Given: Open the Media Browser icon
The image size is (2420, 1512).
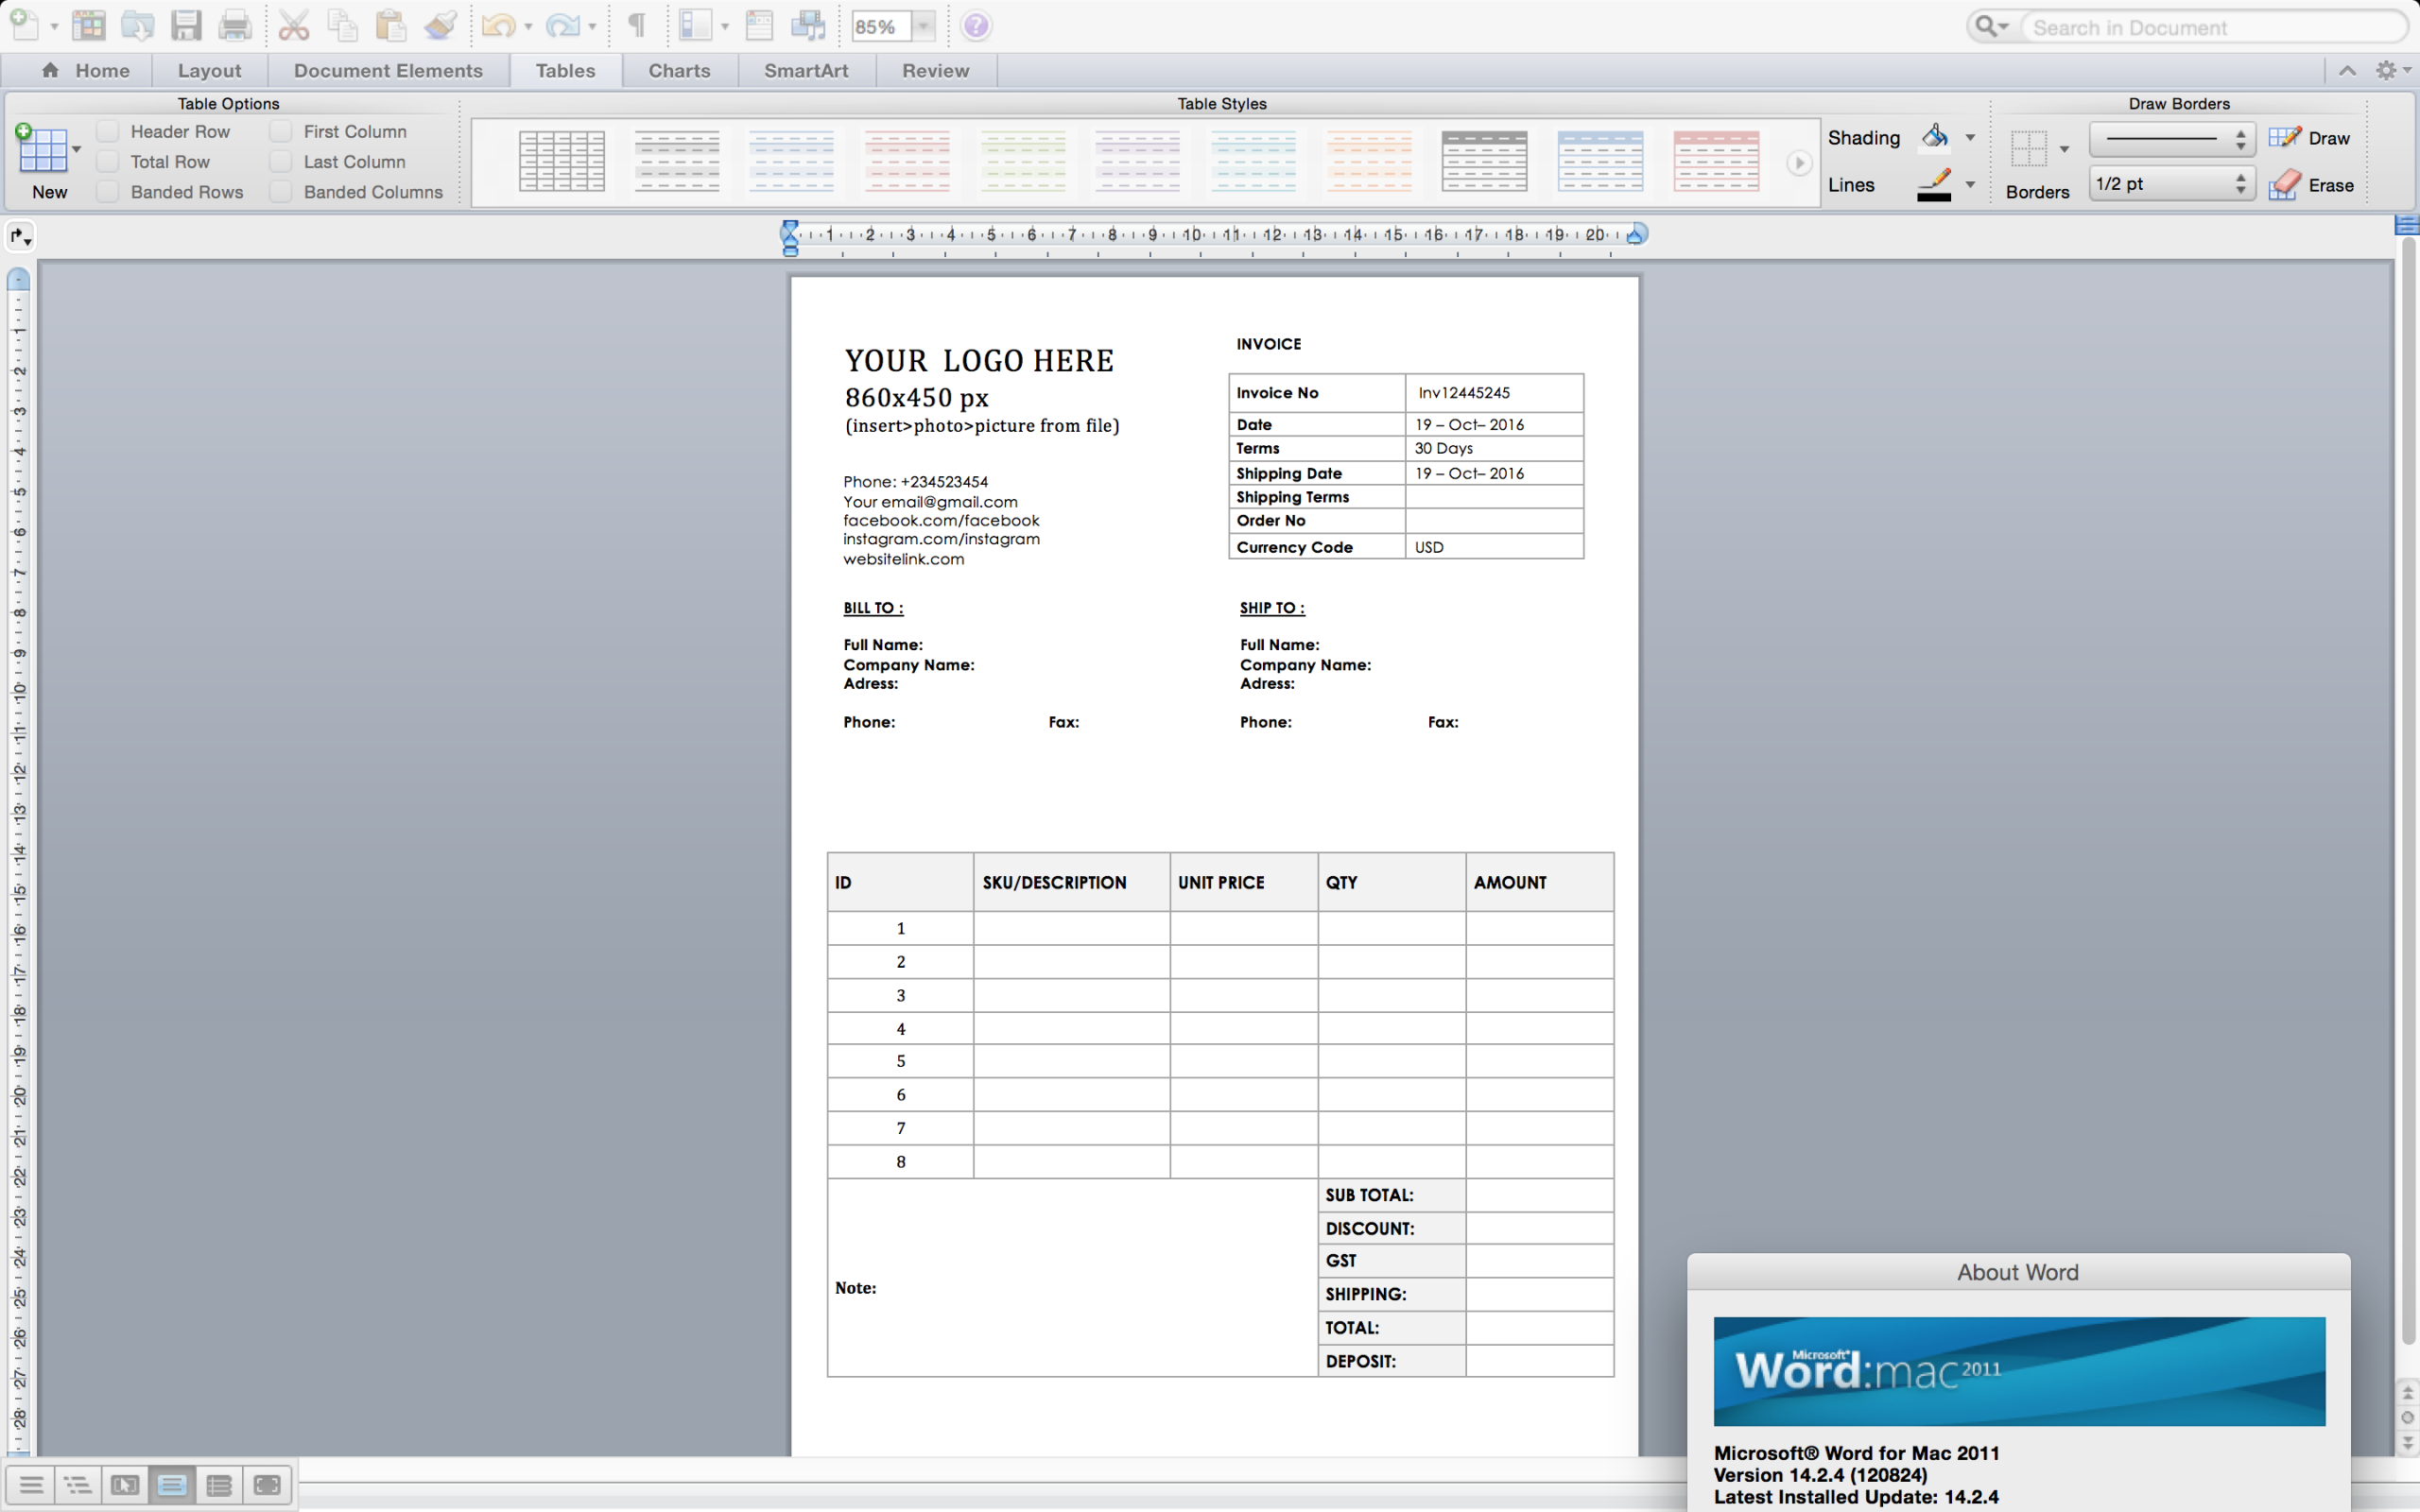Looking at the screenshot, I should [808, 25].
